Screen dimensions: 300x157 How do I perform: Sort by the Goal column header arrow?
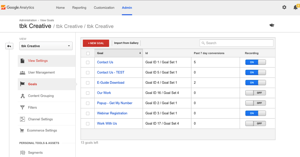click(140, 53)
